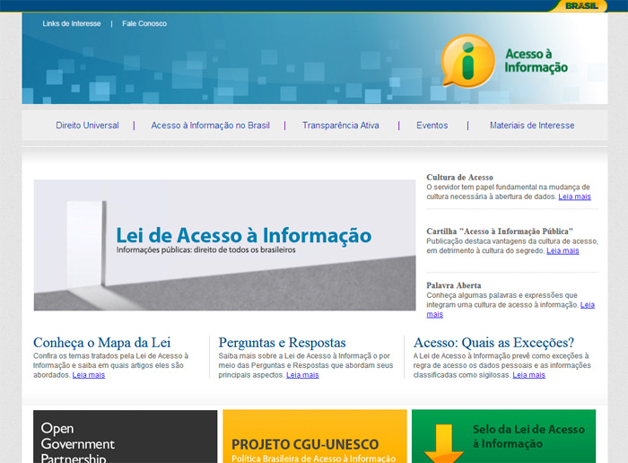The image size is (628, 463).
Task: Click Leia mais under Perguntas e Respostas
Action: click(302, 375)
